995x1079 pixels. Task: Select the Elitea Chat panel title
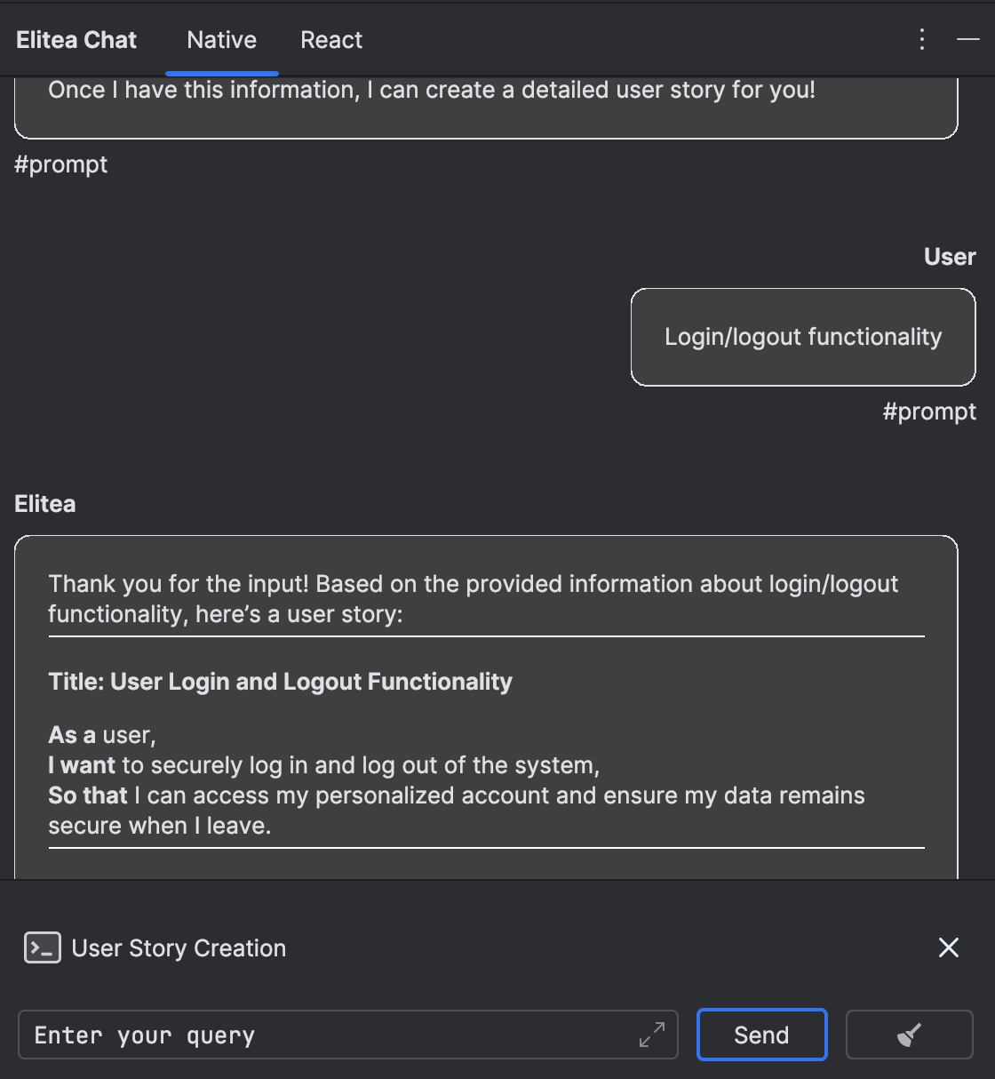click(x=76, y=40)
